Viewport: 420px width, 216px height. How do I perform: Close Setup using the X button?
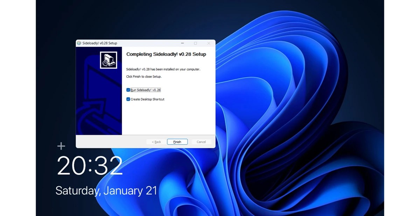pos(209,43)
